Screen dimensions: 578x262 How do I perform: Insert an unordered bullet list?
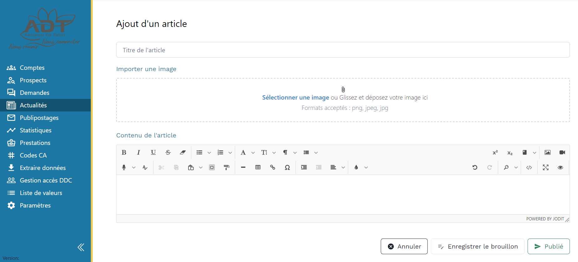point(199,152)
